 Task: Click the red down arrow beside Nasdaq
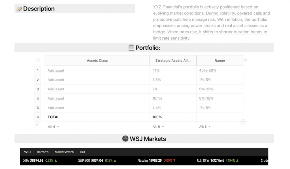click(x=174, y=161)
